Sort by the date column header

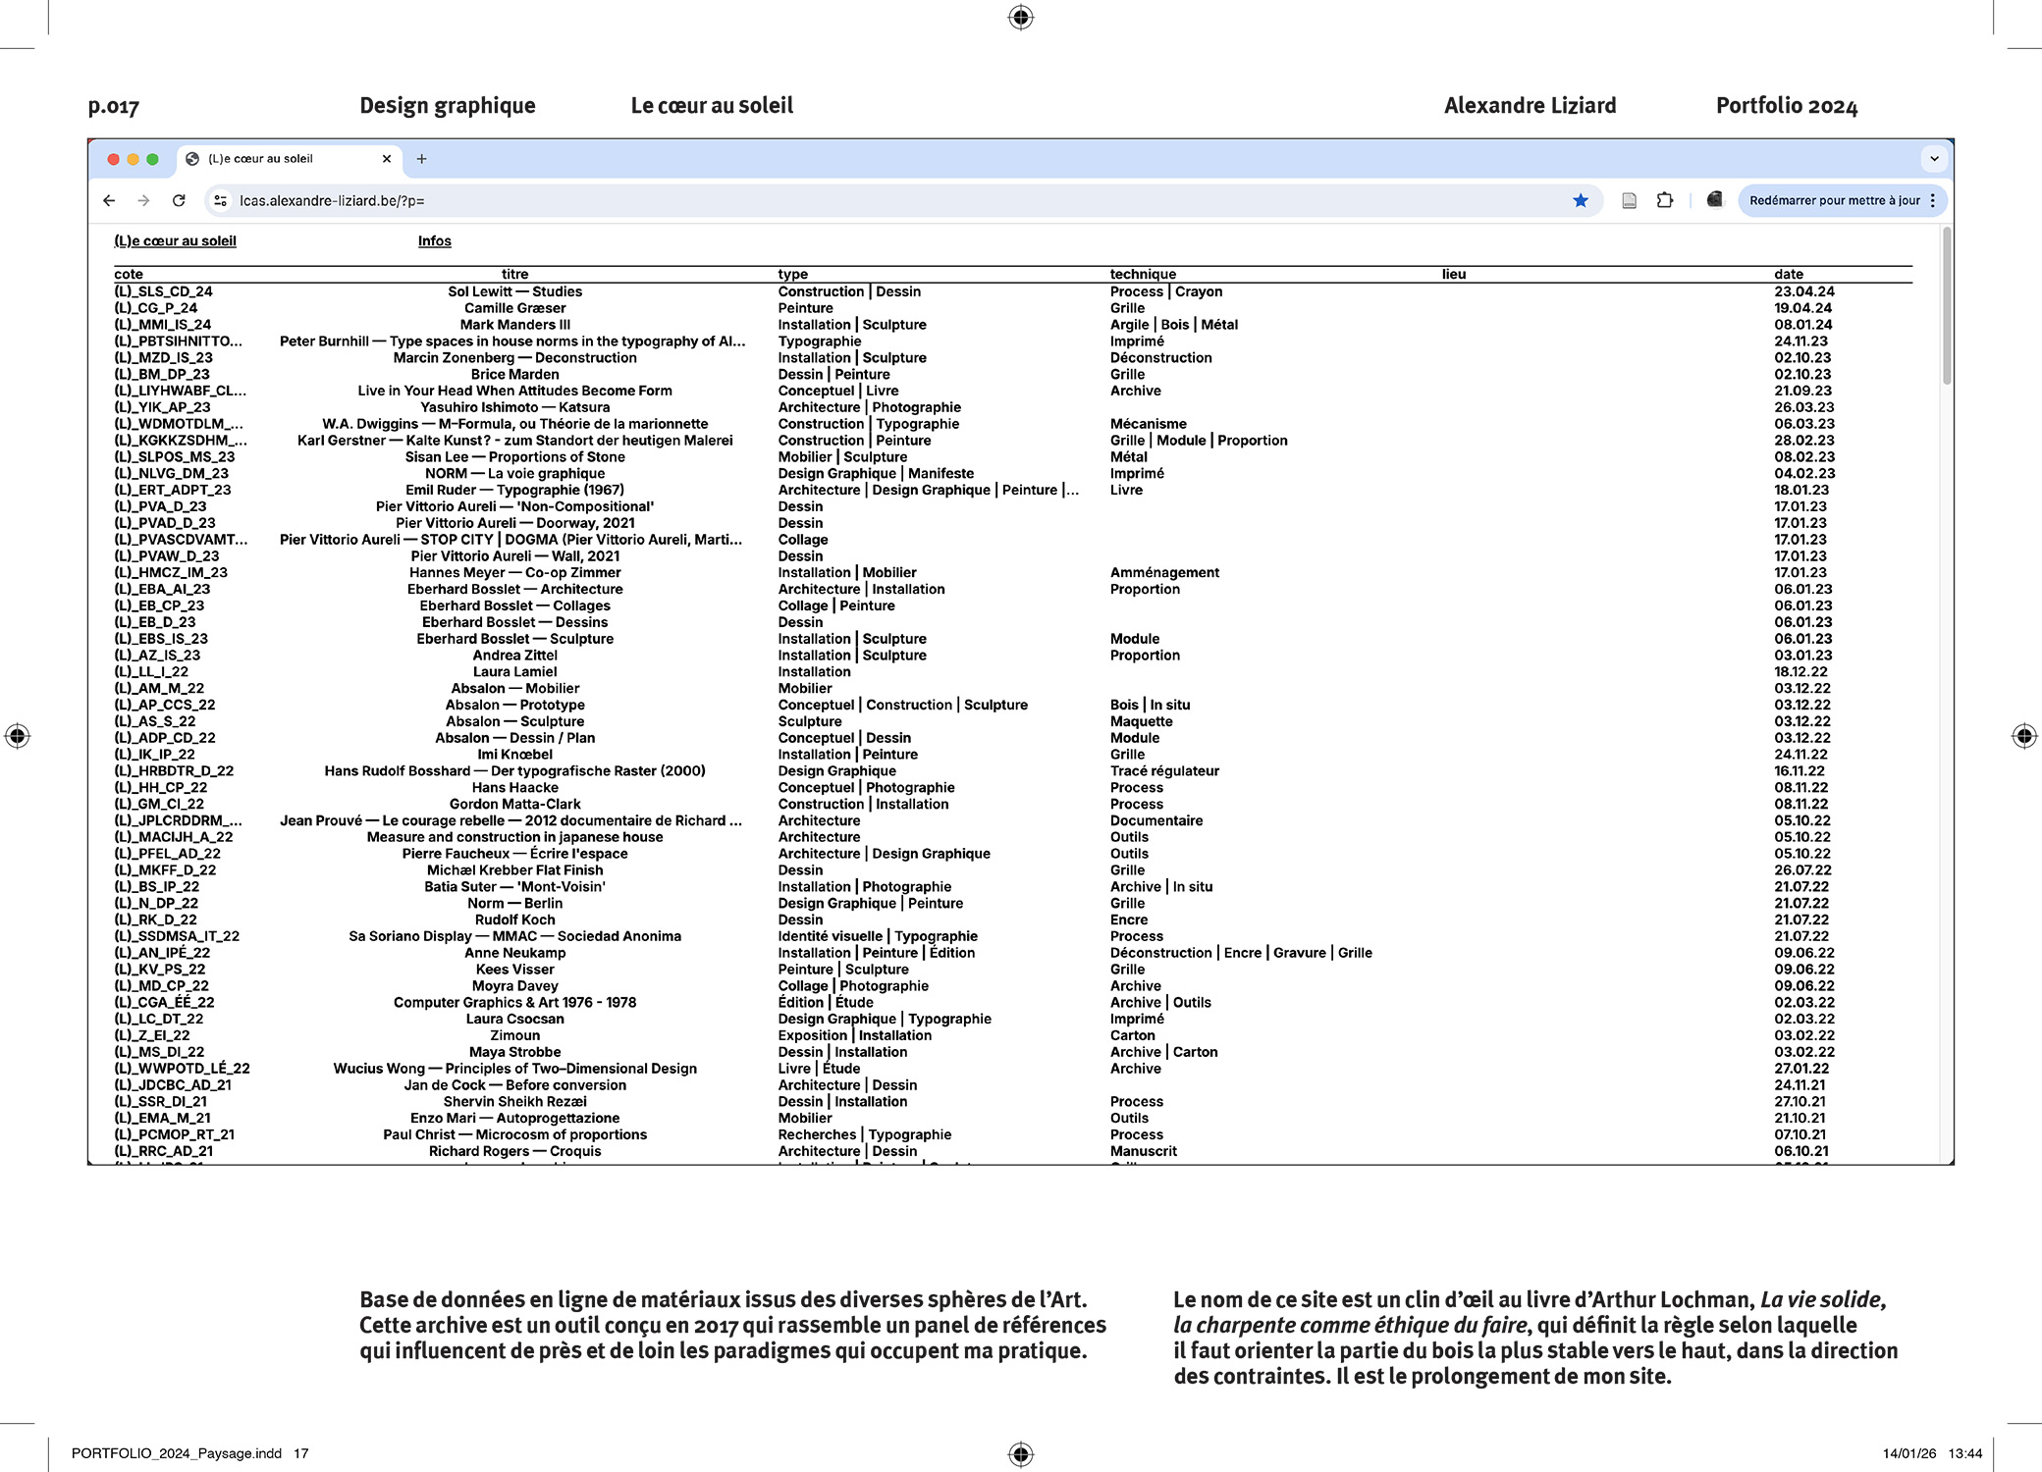[x=1788, y=275]
